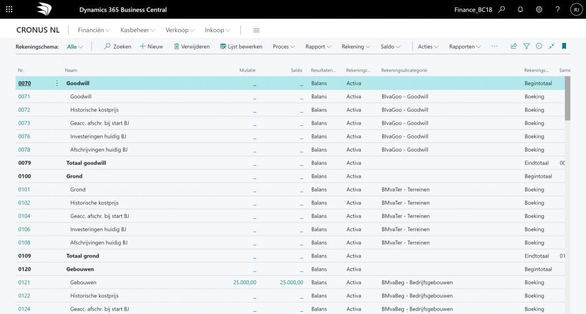Image resolution: width=586 pixels, height=314 pixels.
Task: Click BMvaBeg - Bedrijfsgebouwen in row 0122
Action: coord(417,296)
